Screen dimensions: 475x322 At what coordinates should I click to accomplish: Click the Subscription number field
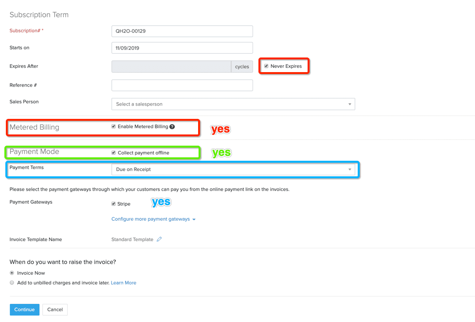point(182,31)
